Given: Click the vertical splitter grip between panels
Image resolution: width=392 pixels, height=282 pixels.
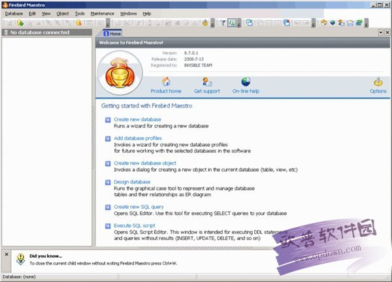Looking at the screenshot, I should pyautogui.click(x=93, y=138).
